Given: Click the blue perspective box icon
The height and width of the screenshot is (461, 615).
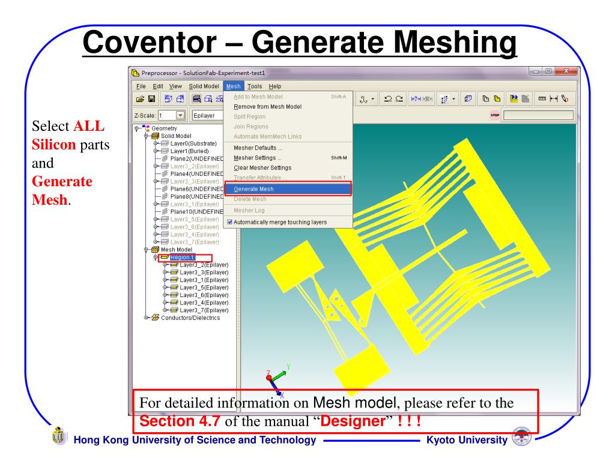Looking at the screenshot, I should click(468, 99).
